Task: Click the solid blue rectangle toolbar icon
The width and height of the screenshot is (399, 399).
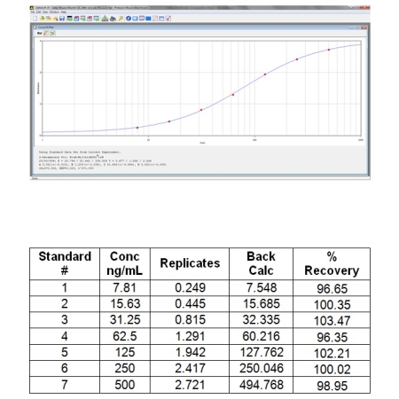Action: click(148, 19)
